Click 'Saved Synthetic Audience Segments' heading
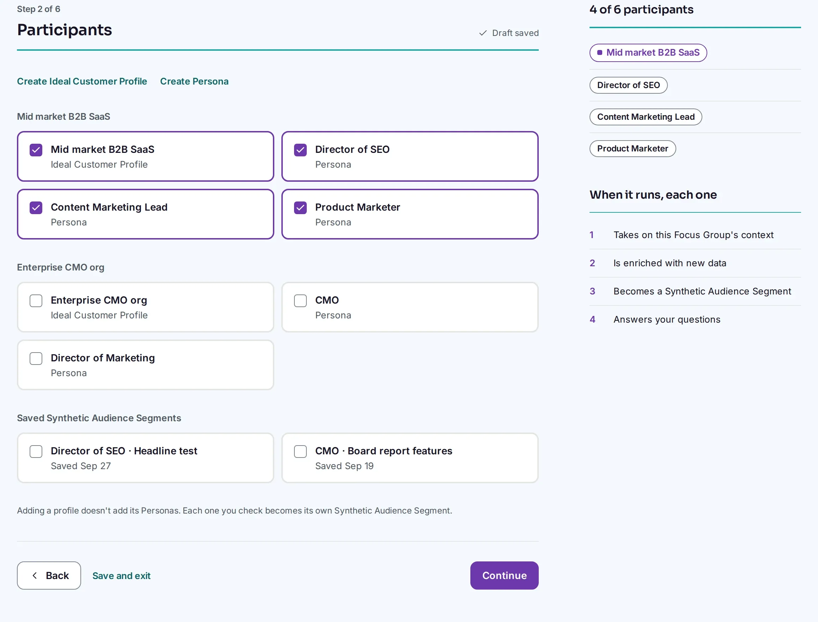Screen dimensions: 818x622 coord(99,418)
